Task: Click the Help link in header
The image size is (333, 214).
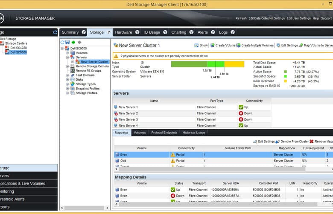Action: click(x=316, y=18)
